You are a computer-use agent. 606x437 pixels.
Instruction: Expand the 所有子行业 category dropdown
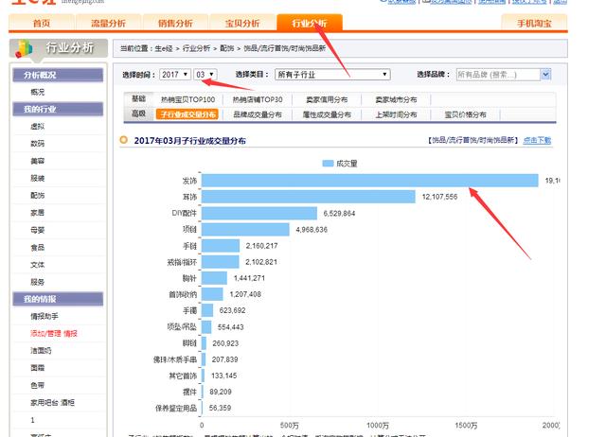click(x=331, y=74)
